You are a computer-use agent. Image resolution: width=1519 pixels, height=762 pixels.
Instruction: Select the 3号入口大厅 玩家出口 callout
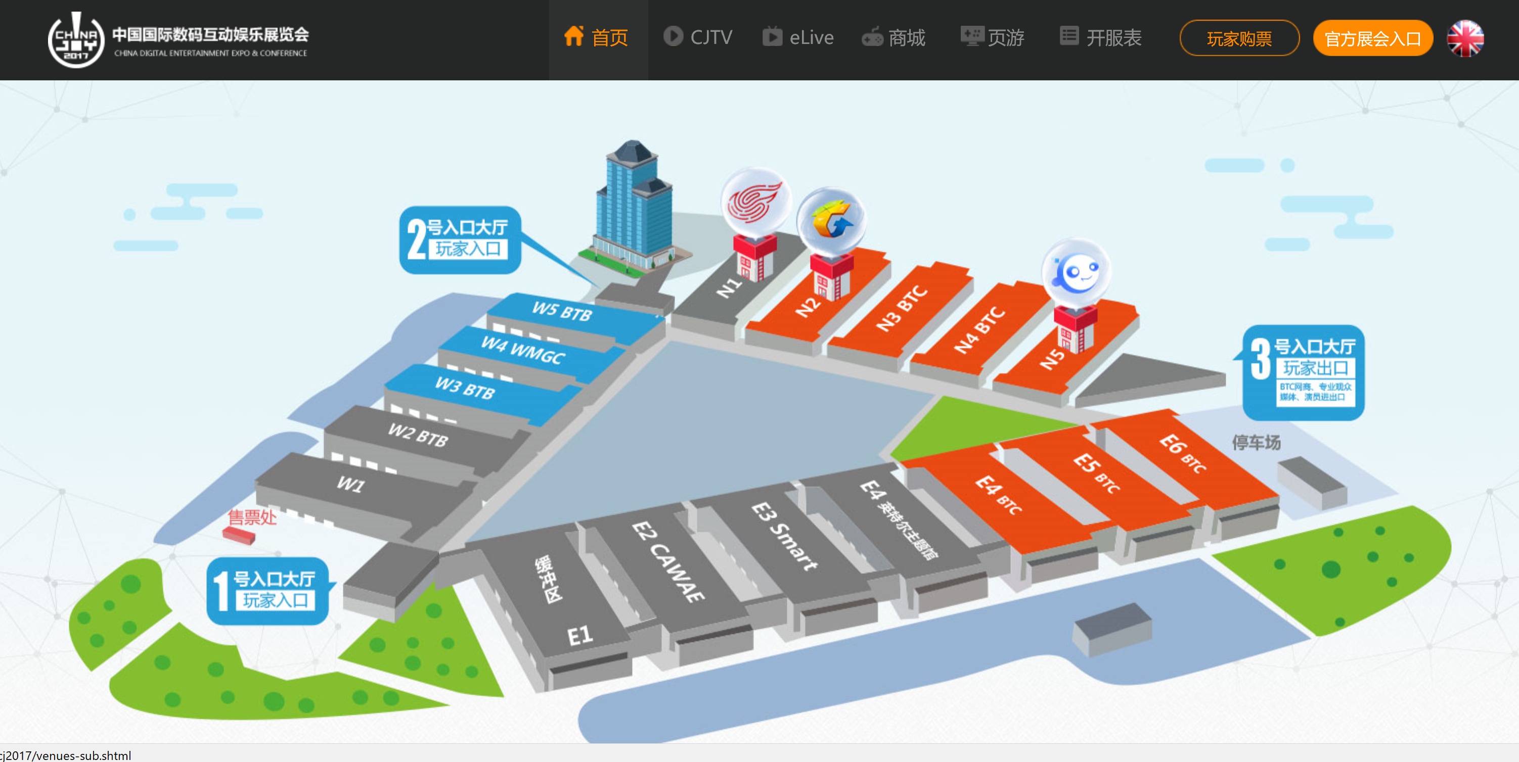coord(1303,372)
